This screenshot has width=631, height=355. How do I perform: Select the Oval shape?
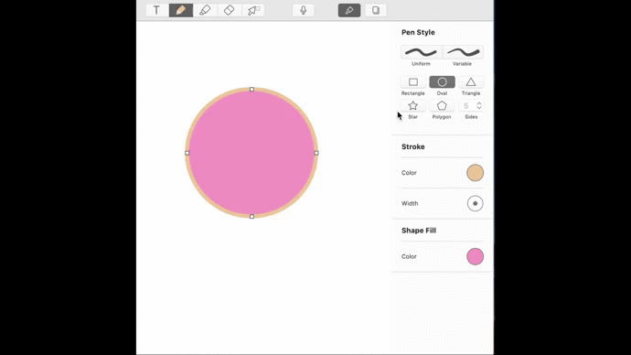[442, 82]
